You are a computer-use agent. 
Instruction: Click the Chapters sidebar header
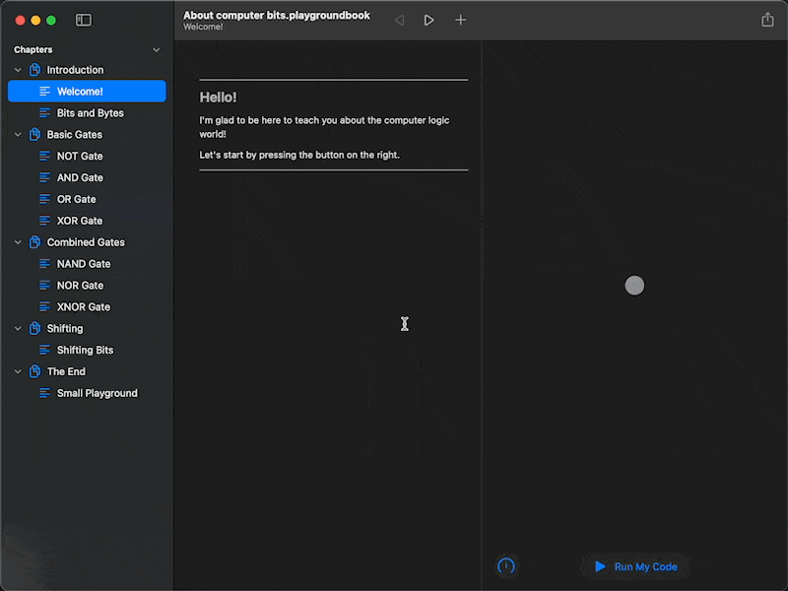coord(33,50)
